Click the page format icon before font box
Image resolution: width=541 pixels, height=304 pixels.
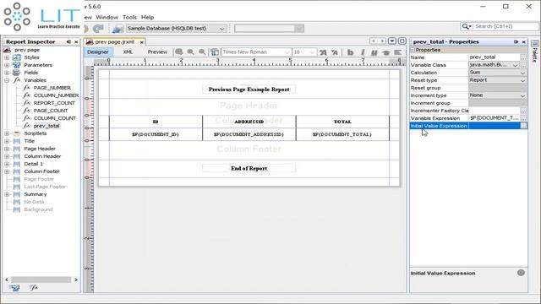click(215, 52)
